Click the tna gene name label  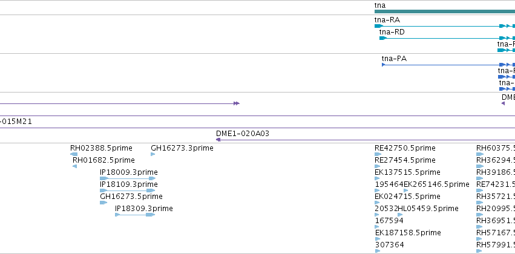[x=379, y=5]
